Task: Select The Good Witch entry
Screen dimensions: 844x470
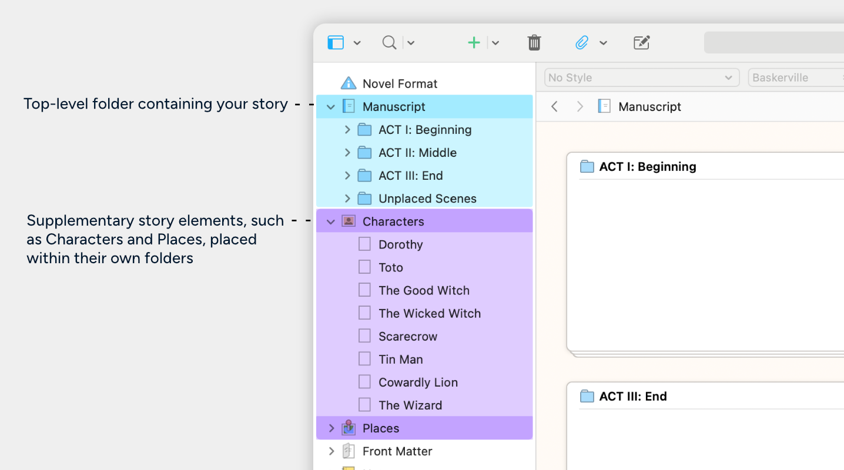Action: click(424, 290)
